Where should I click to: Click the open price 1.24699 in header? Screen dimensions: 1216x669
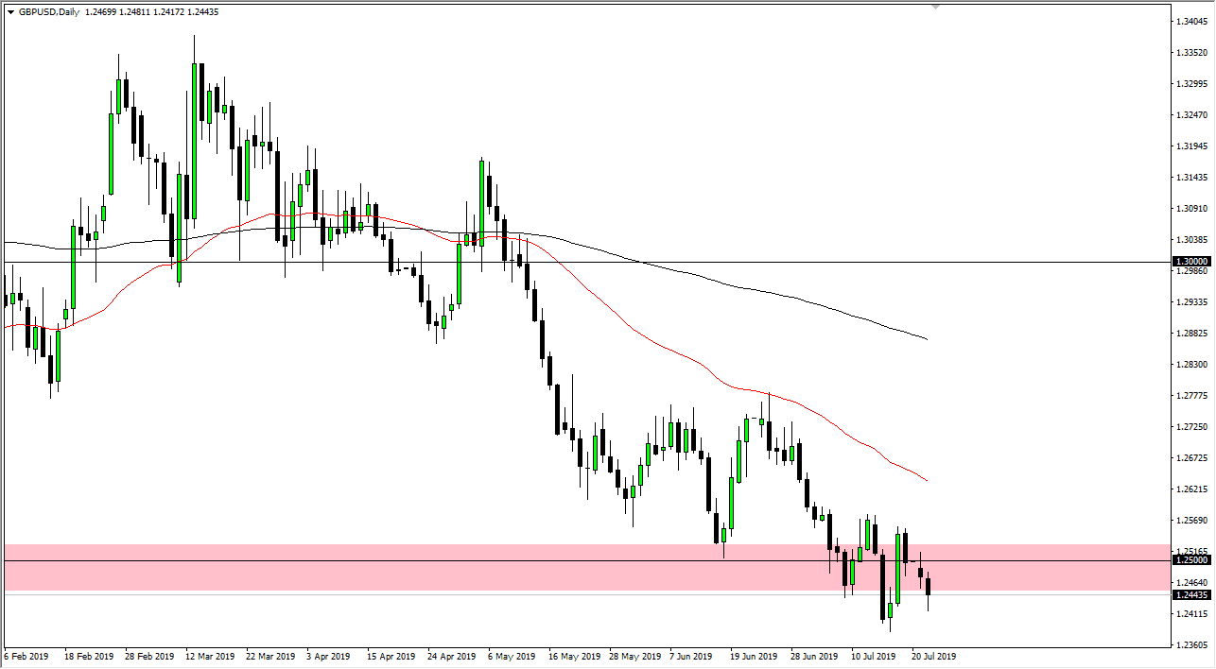[100, 13]
